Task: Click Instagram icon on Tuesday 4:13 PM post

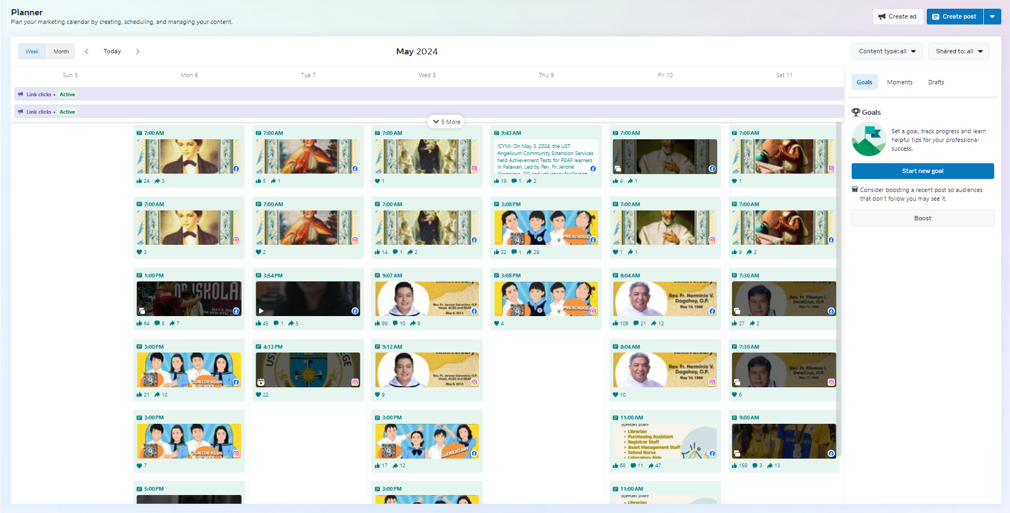Action: tap(355, 382)
